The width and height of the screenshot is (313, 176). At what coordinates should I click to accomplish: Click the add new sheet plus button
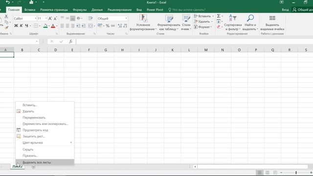pos(33,167)
